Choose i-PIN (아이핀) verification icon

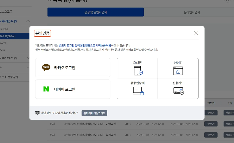[x=178, y=71]
